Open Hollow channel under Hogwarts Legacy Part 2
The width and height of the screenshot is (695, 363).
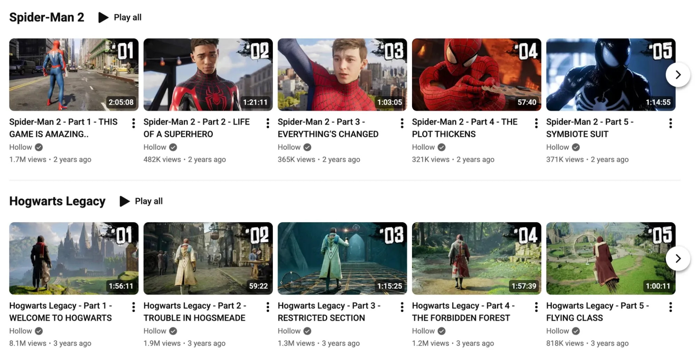pyautogui.click(x=155, y=331)
